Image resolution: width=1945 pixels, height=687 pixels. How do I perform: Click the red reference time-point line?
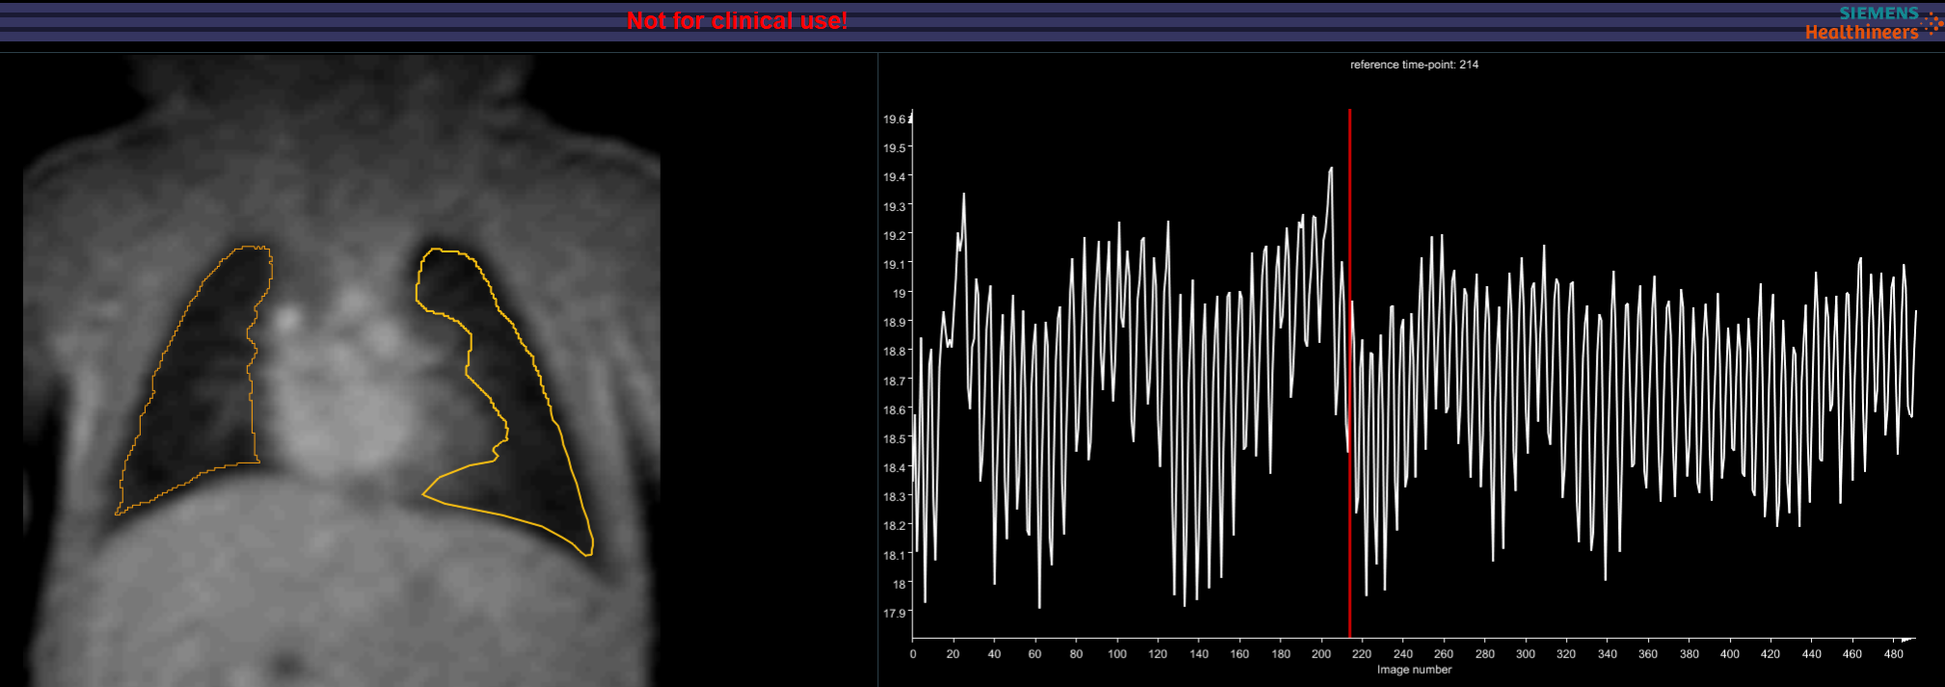1349,385
